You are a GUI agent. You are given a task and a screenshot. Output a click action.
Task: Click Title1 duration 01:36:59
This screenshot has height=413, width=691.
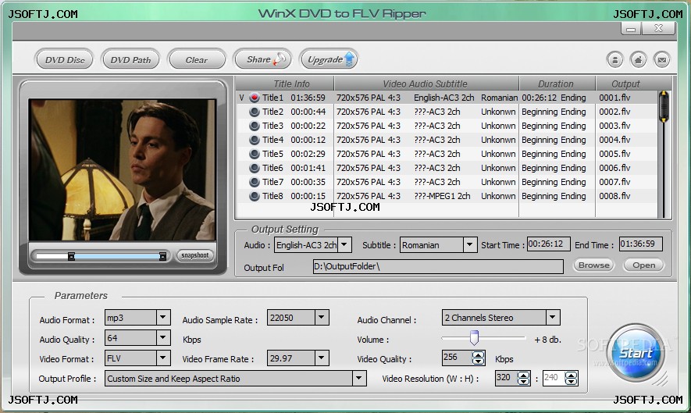tap(308, 98)
